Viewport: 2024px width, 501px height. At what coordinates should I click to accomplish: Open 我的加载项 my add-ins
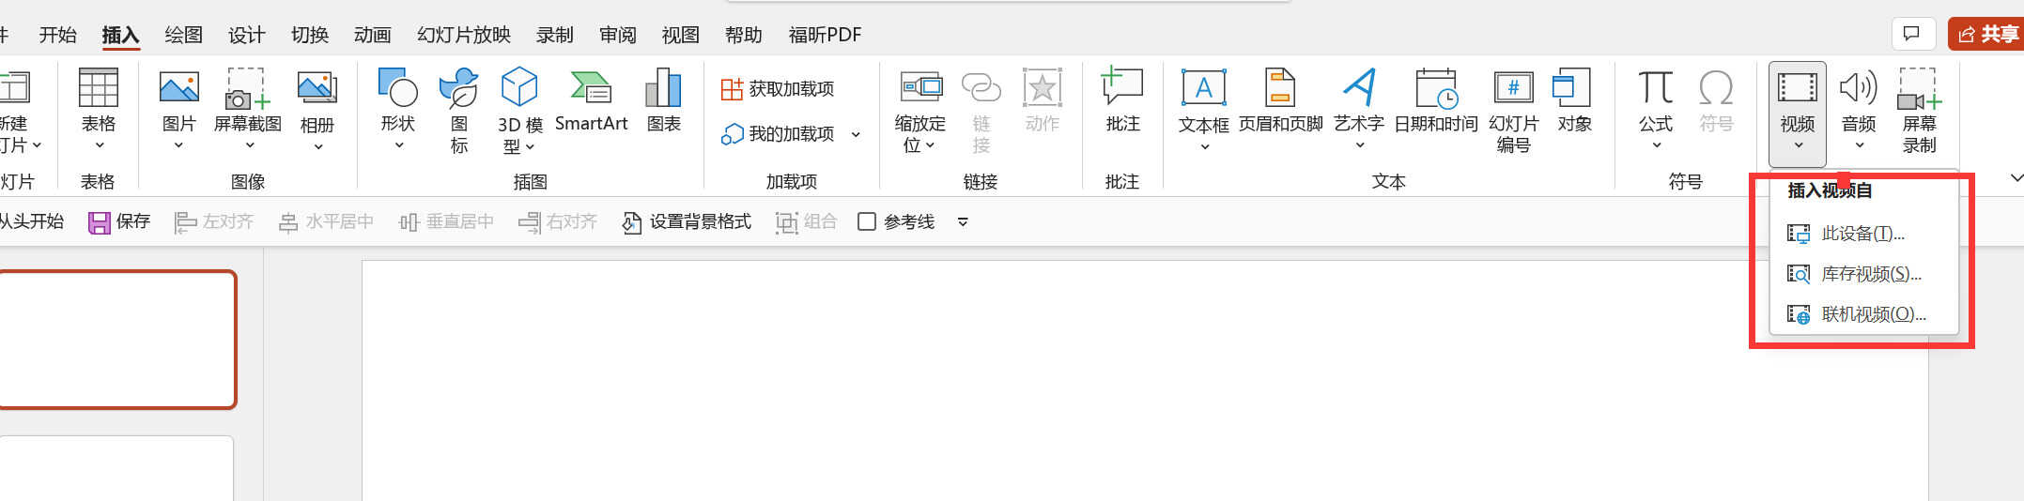tap(778, 134)
